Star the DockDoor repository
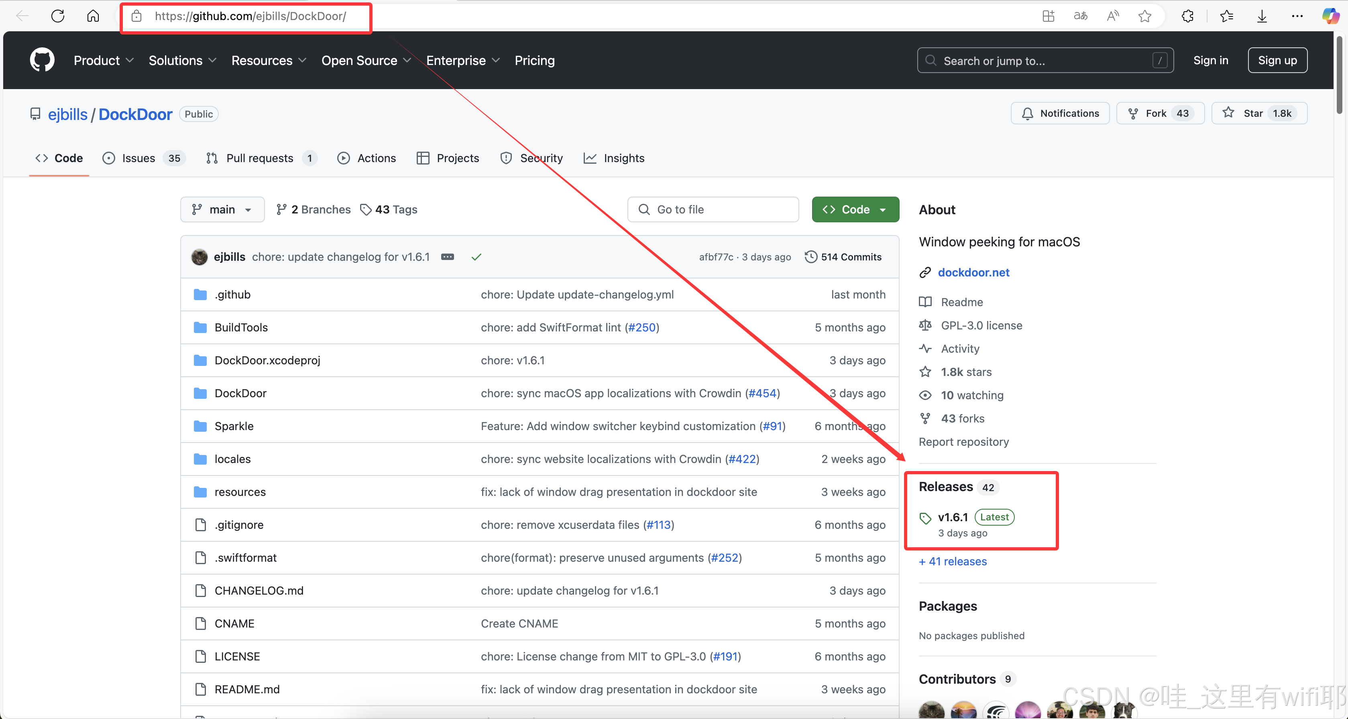 pos(1258,114)
